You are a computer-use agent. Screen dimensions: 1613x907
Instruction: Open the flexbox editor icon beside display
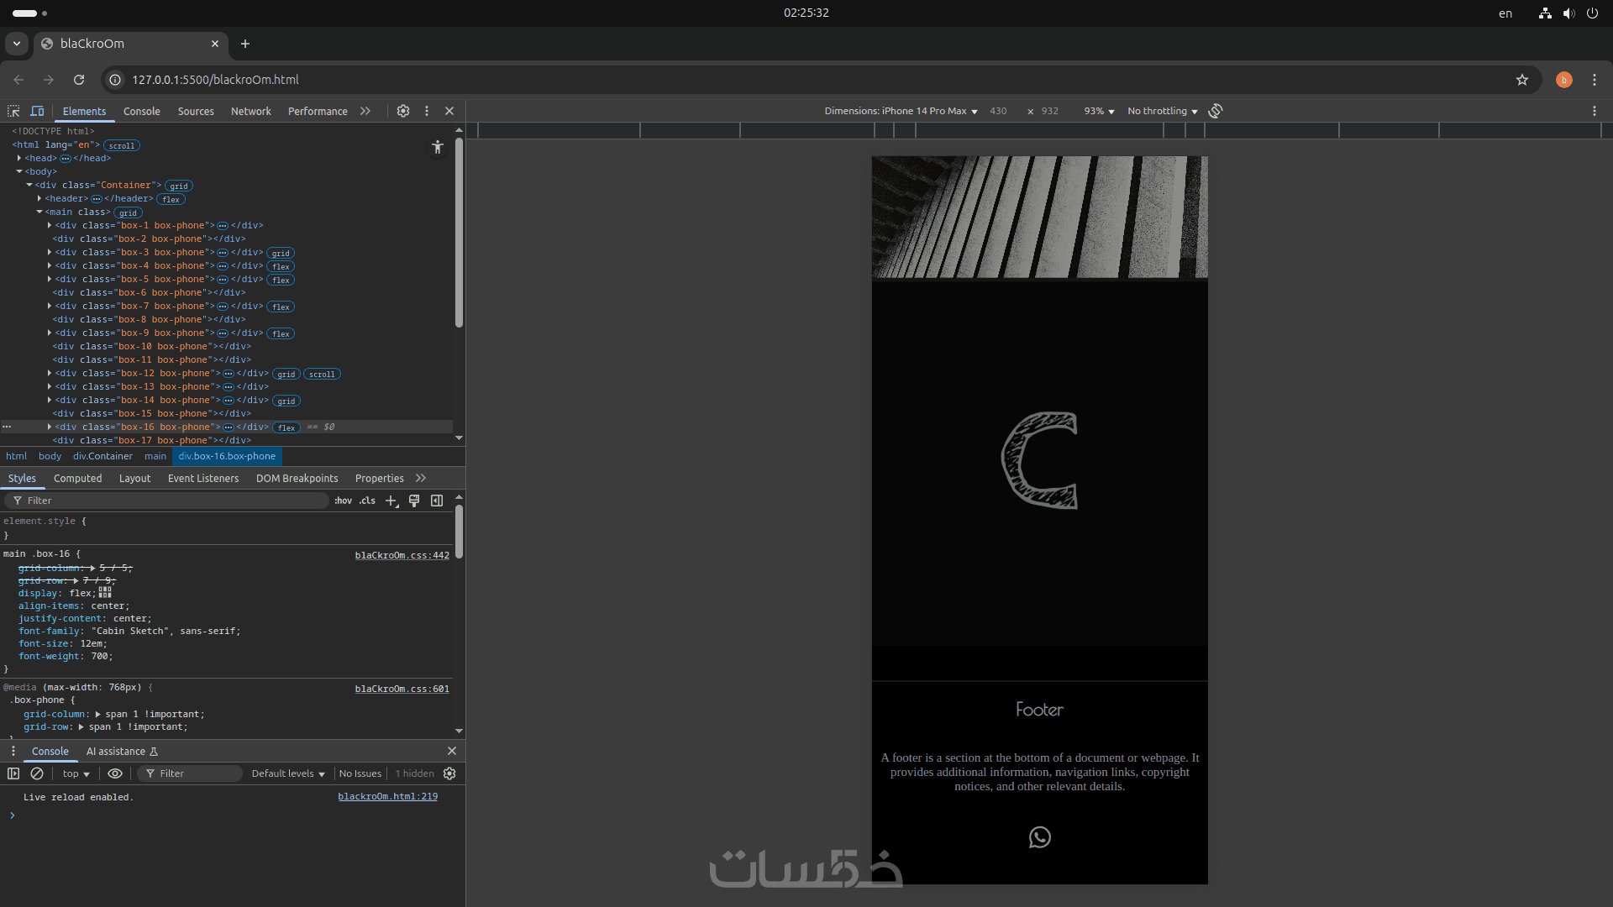[105, 592]
